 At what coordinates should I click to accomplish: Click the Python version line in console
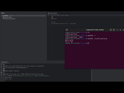24,74
